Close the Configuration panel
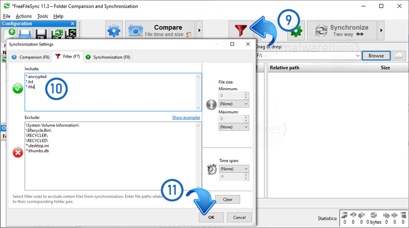The width and height of the screenshot is (409, 228). pos(72,23)
